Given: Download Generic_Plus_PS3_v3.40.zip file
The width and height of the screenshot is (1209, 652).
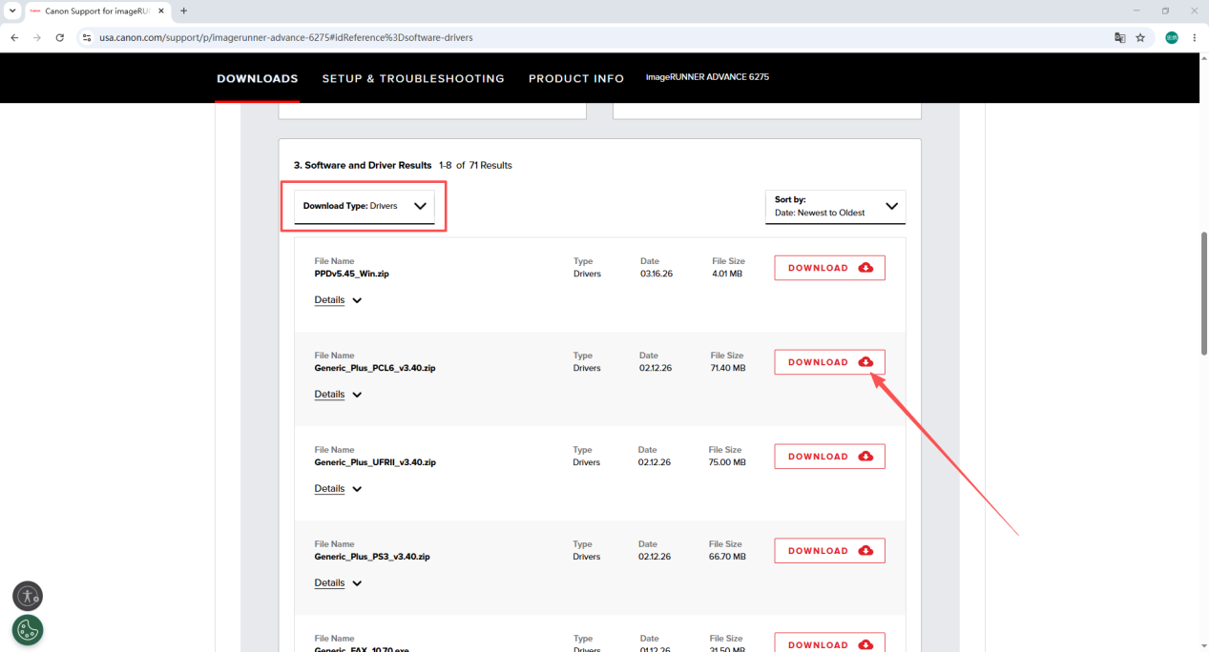Looking at the screenshot, I should [829, 551].
